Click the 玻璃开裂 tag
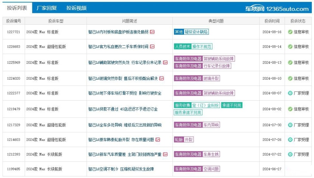 (x=211, y=78)
